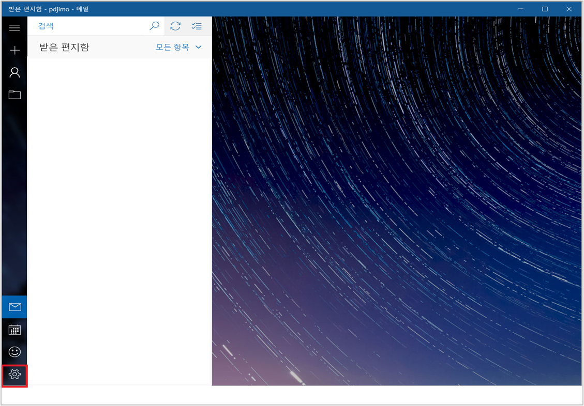Viewport: 584px width, 406px height.
Task: Maximize the Mail window
Action: 545,9
